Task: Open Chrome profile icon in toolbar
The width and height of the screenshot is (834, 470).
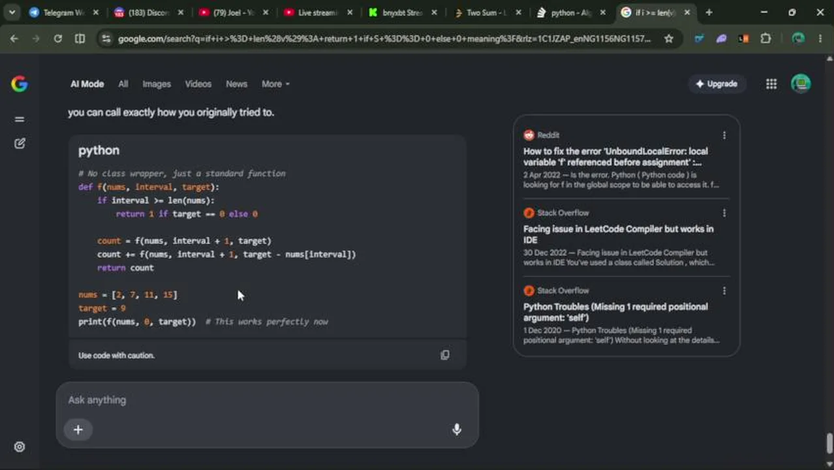Action: click(x=798, y=39)
